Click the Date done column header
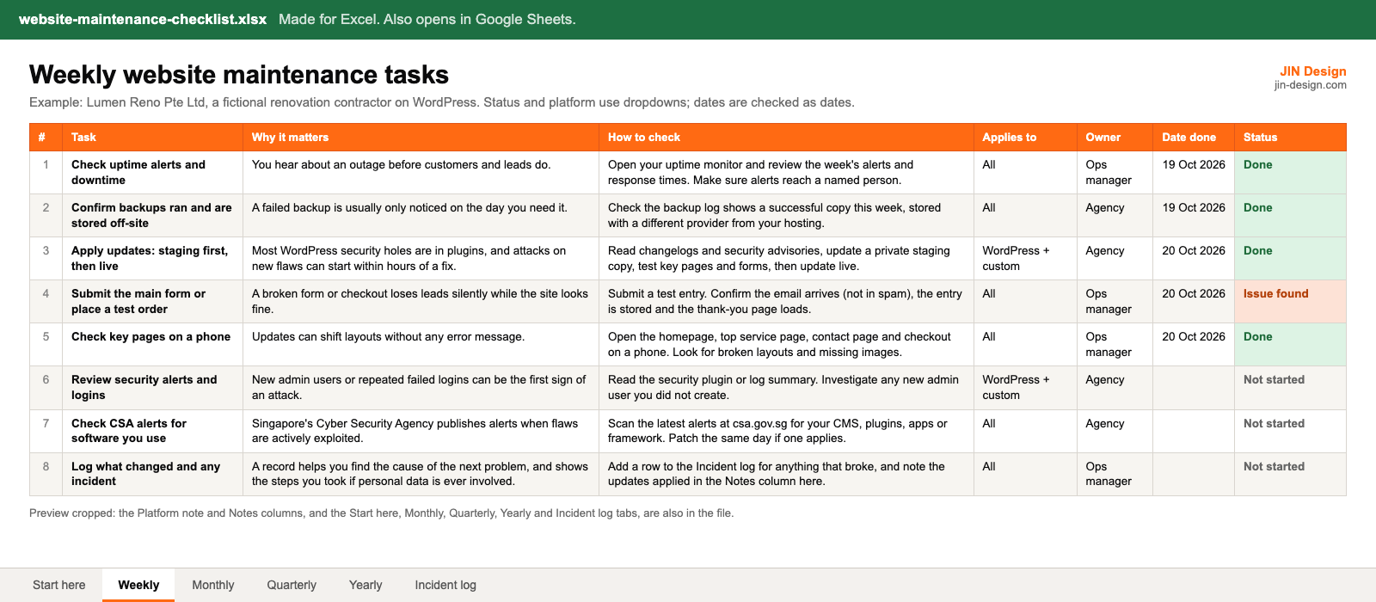The height and width of the screenshot is (602, 1376). tap(1194, 138)
